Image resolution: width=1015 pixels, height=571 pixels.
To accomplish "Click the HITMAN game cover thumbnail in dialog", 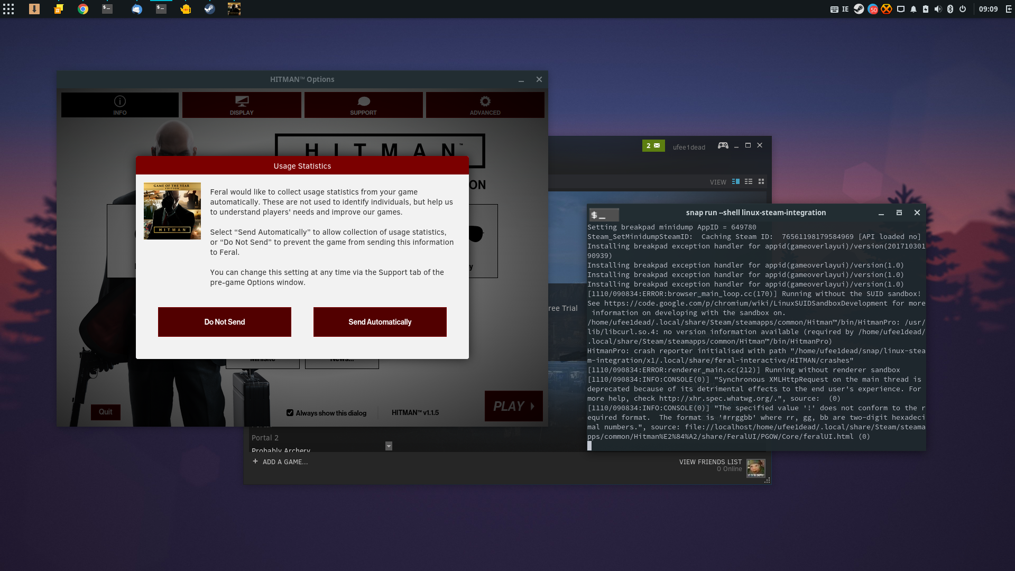I will pyautogui.click(x=172, y=211).
